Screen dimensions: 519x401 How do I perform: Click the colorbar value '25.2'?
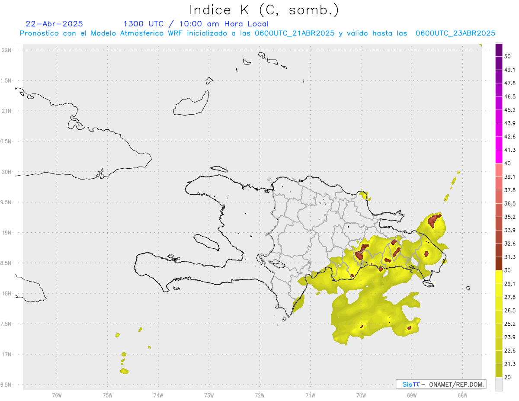tap(510, 324)
